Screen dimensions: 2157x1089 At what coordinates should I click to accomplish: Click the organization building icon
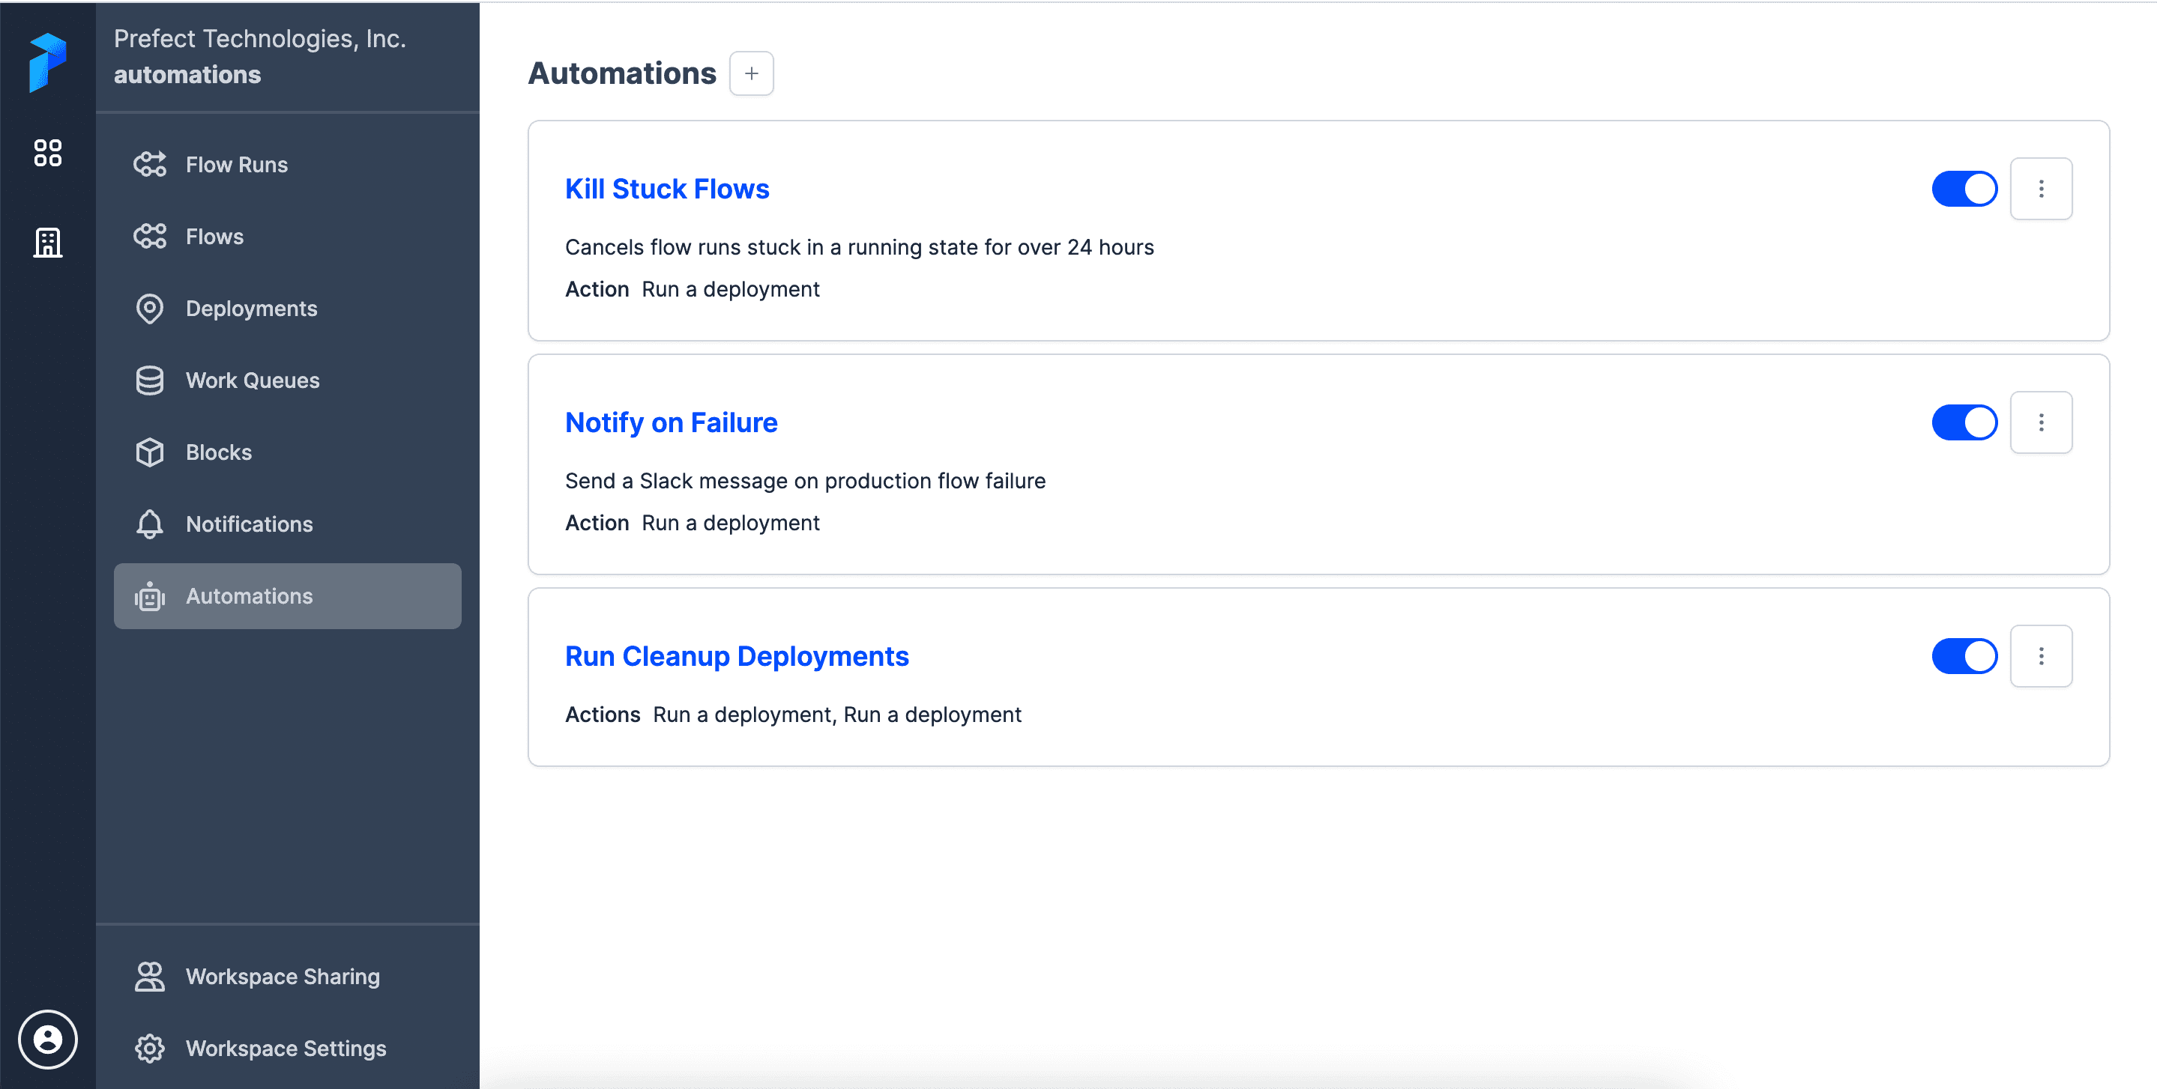point(48,243)
